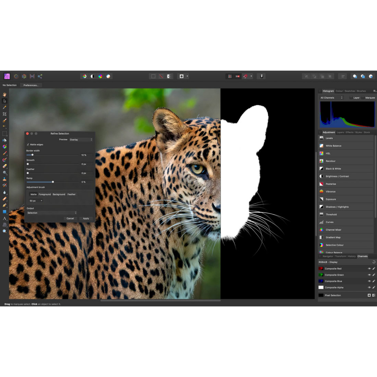Switch to the Colour tab
This screenshot has width=377, height=377.
pos(339,91)
